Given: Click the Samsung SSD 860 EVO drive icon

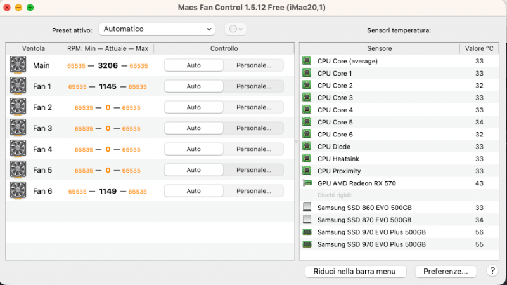Looking at the screenshot, I should (307, 208).
